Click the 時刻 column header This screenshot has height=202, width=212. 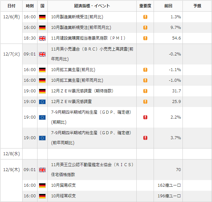(x=30, y=6)
